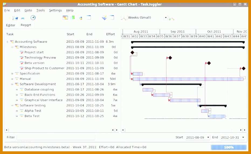This screenshot has height=154, width=251.
Task: Open the Weeks (Small) zoom dropdown
Action: [x=166, y=18]
